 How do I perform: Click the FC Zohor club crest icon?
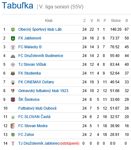[x=13, y=135]
